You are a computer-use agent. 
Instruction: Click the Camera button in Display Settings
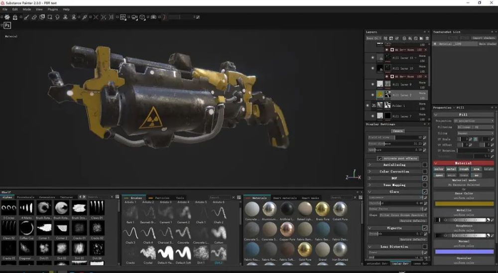pos(397,131)
